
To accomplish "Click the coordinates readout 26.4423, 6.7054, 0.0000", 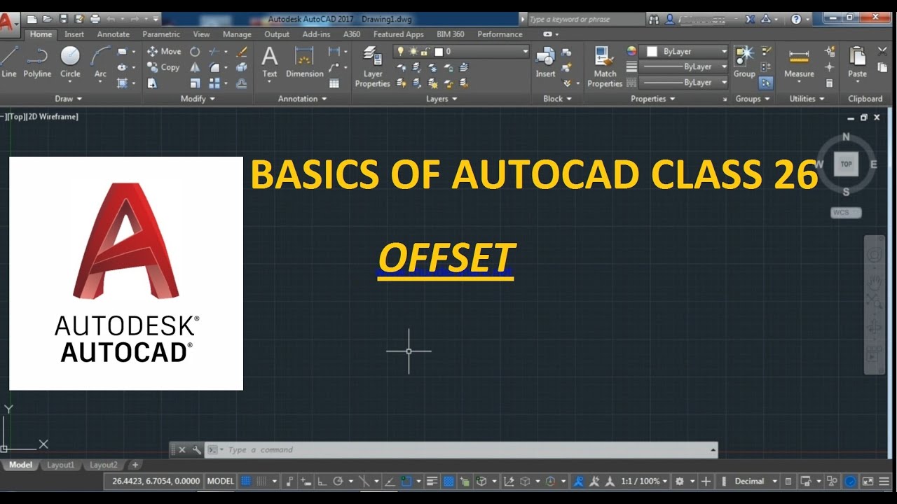I will tap(156, 482).
